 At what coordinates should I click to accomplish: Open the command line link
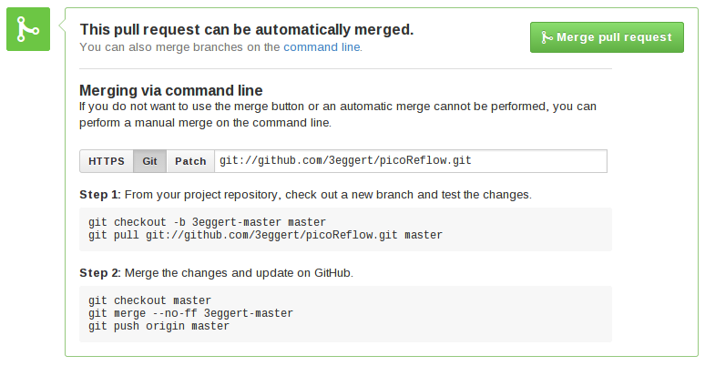[322, 46]
